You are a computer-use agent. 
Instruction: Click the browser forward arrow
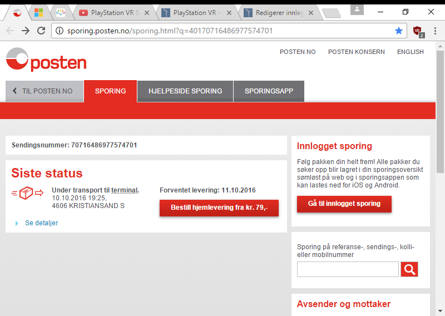pos(26,31)
